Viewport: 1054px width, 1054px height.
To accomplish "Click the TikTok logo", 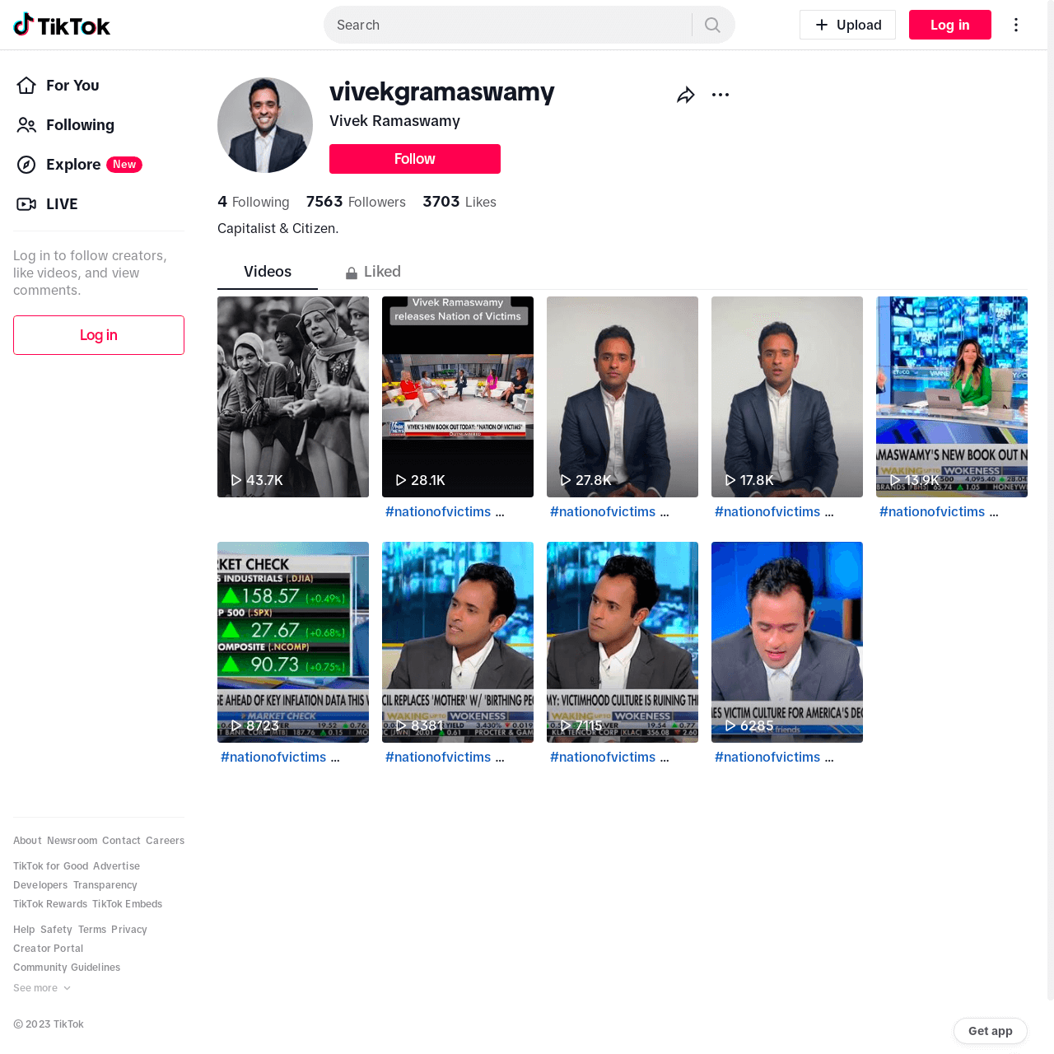I will (x=62, y=25).
